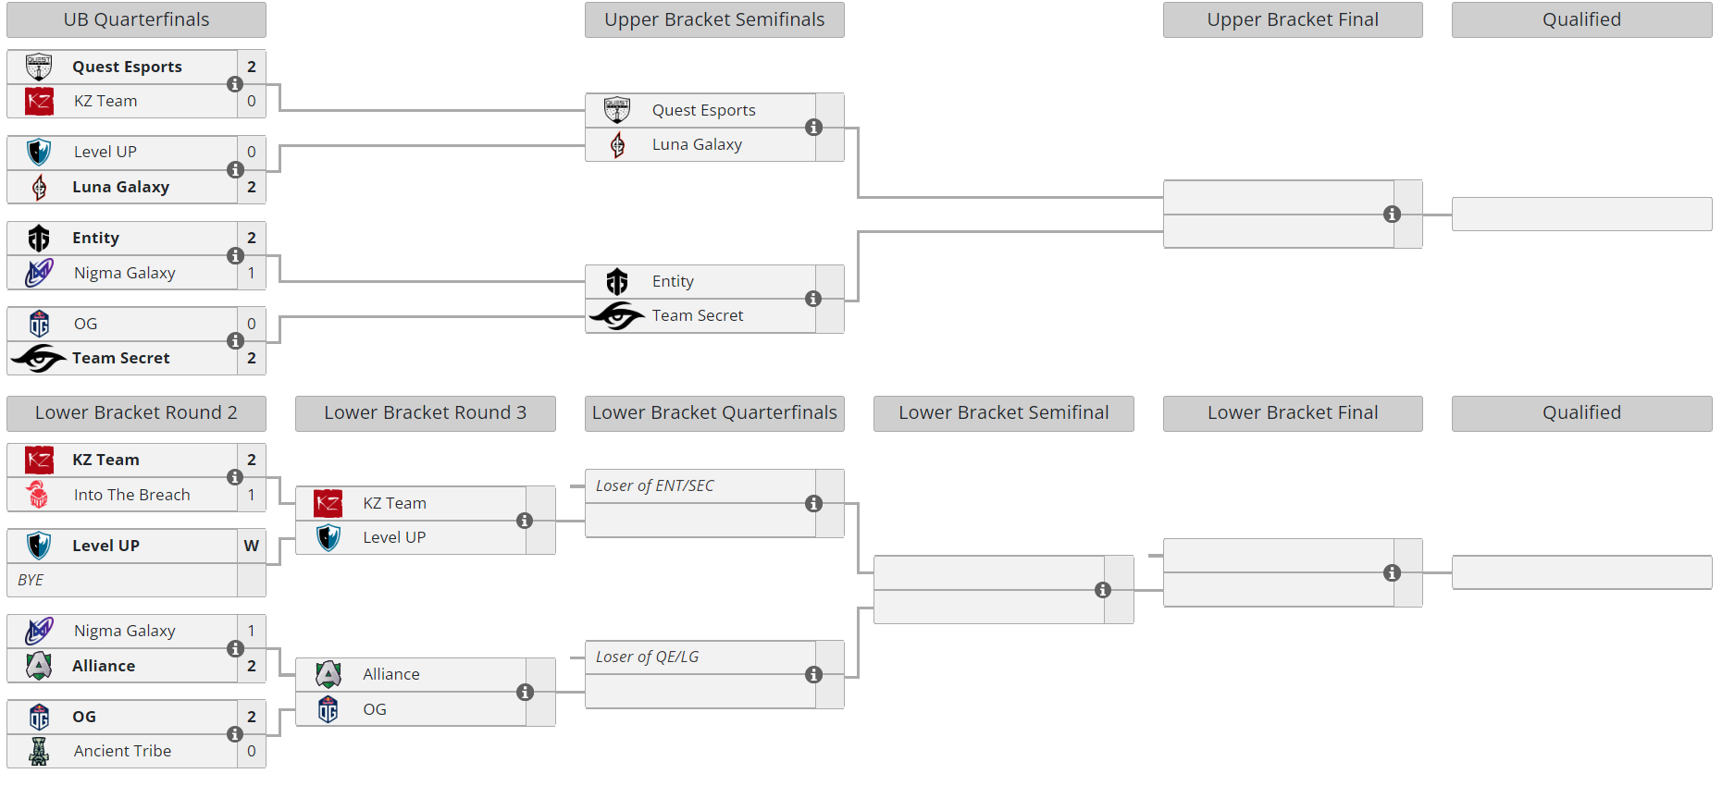Open info for the Upper Bracket Final match

pos(1392,215)
